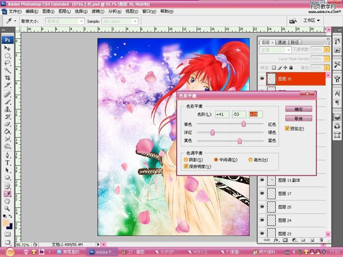This screenshot has height=257, width=343.
Task: Click the 取消 cancel button
Action: 299,118
